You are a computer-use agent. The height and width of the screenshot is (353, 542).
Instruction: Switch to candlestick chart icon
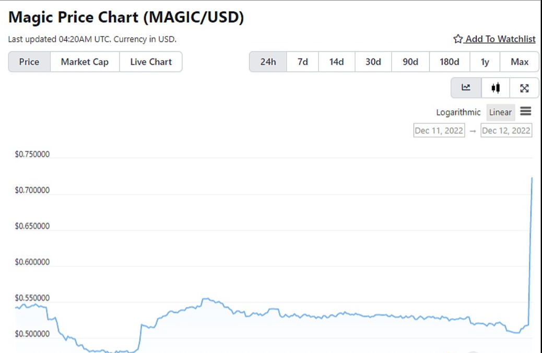tap(496, 88)
